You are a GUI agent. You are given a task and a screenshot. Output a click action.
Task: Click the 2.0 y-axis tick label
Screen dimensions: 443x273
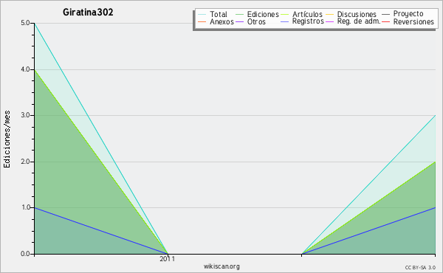pos(25,162)
